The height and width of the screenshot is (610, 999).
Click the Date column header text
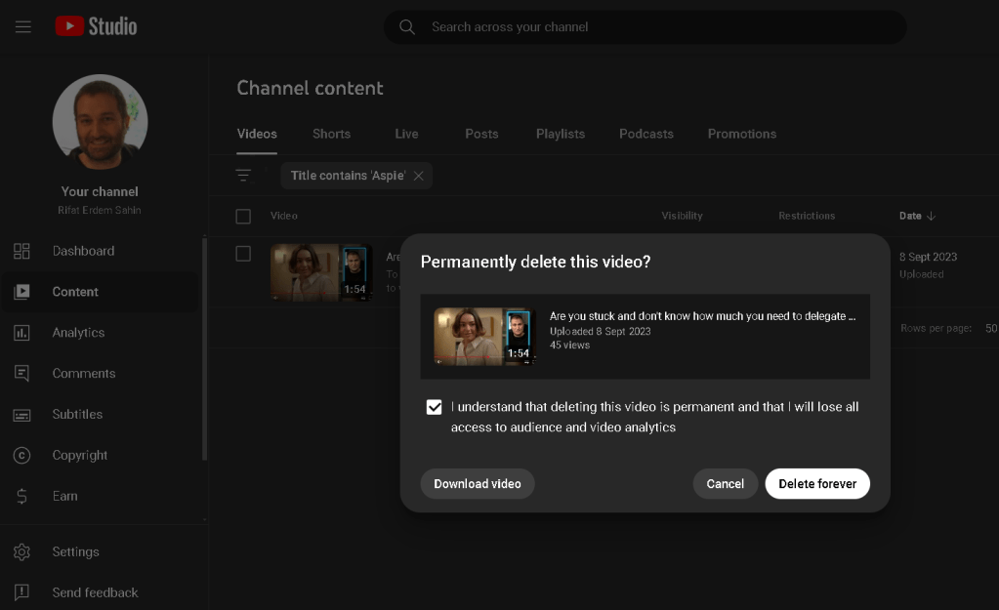click(910, 216)
